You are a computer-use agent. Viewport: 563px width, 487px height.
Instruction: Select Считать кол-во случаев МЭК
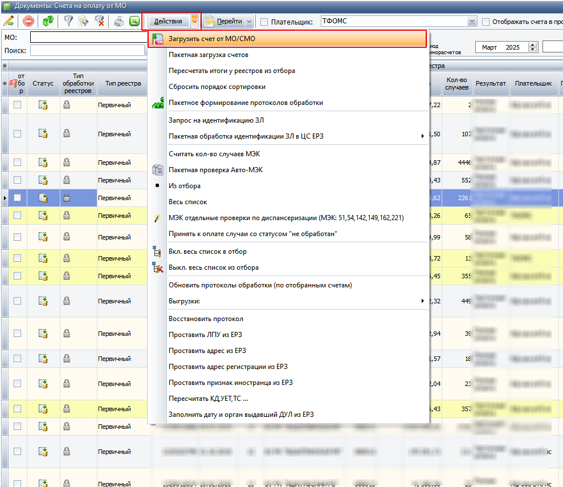[x=288, y=154]
